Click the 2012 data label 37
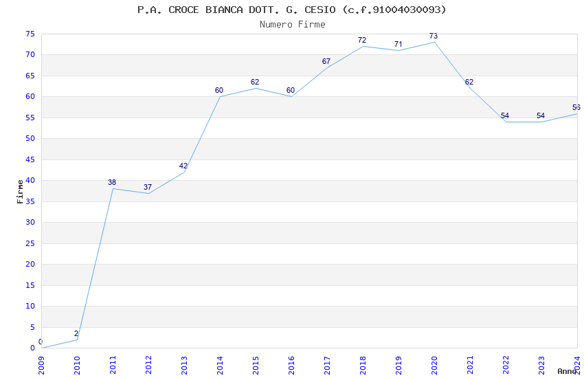This screenshot has height=378, width=584. [148, 187]
